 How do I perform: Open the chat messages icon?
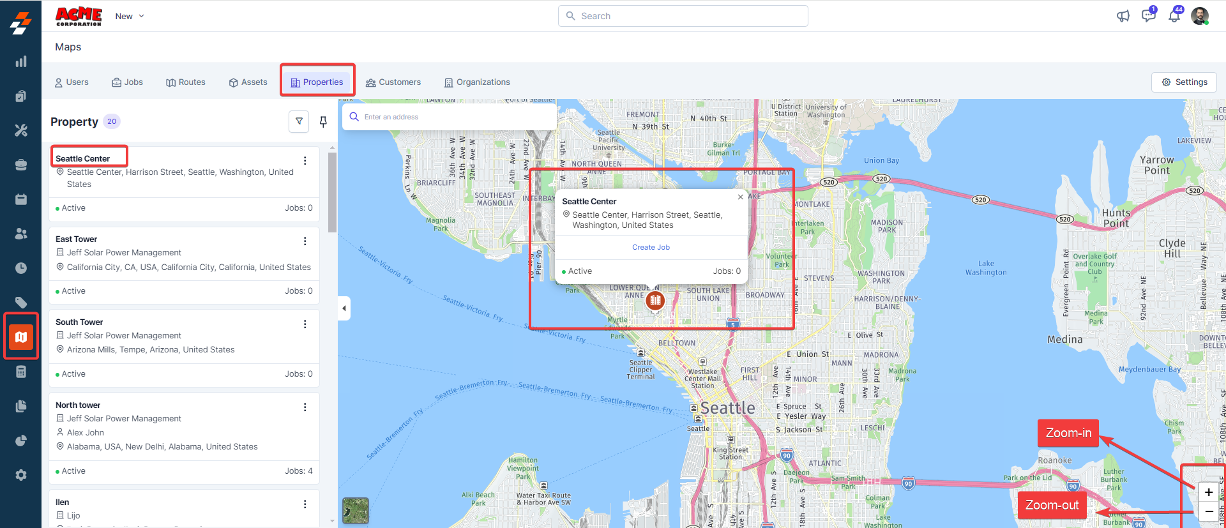1149,15
